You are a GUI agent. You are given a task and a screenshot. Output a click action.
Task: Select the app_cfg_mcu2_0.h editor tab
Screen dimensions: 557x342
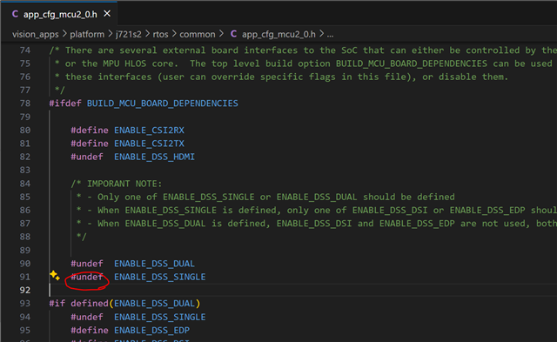pos(60,14)
